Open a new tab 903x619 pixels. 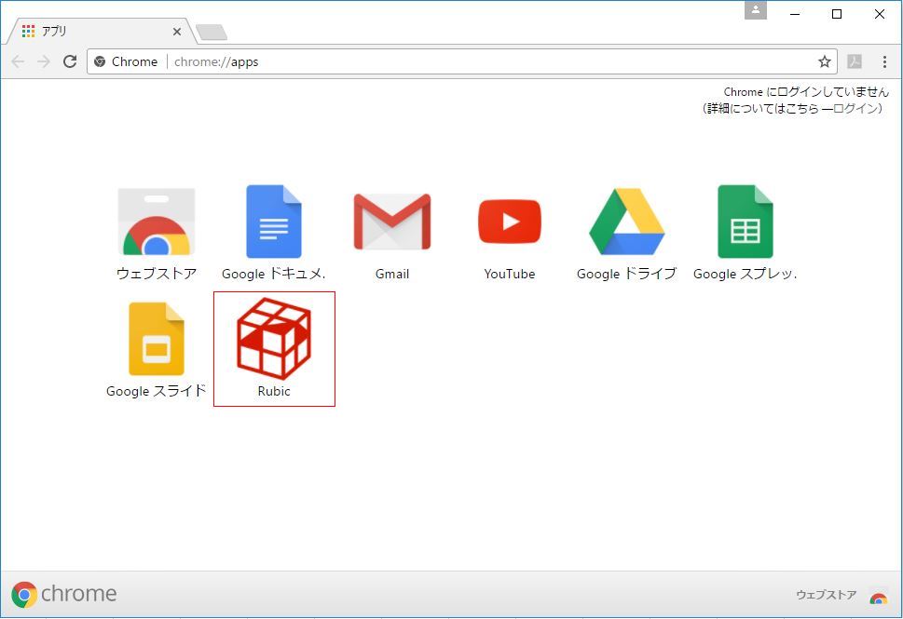(212, 33)
